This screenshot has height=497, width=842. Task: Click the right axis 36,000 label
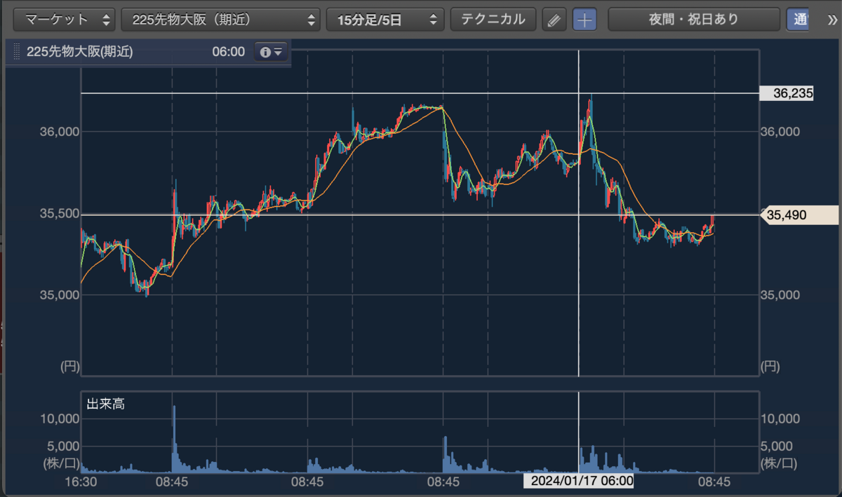(780, 132)
